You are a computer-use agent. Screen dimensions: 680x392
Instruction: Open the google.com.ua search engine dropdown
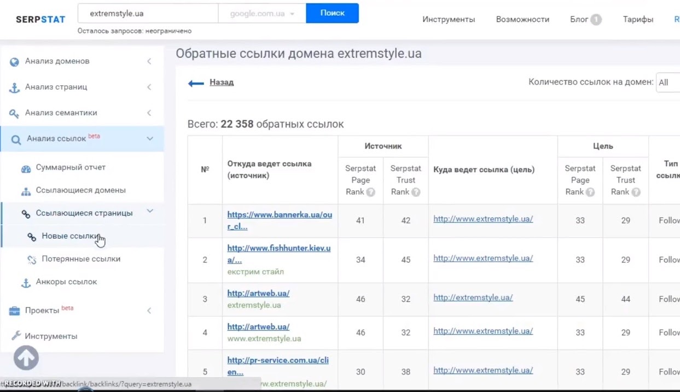(261, 14)
